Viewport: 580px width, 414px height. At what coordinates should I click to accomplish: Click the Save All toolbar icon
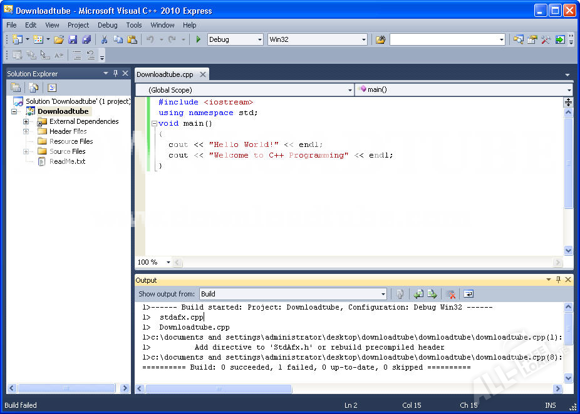click(x=86, y=39)
